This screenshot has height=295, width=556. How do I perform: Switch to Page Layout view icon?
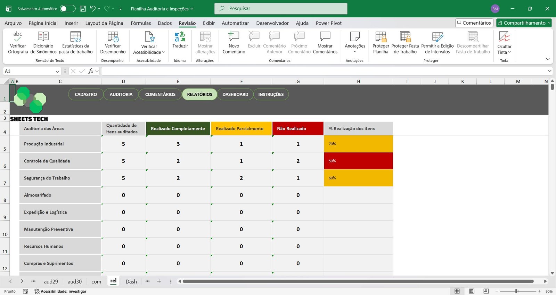472,291
